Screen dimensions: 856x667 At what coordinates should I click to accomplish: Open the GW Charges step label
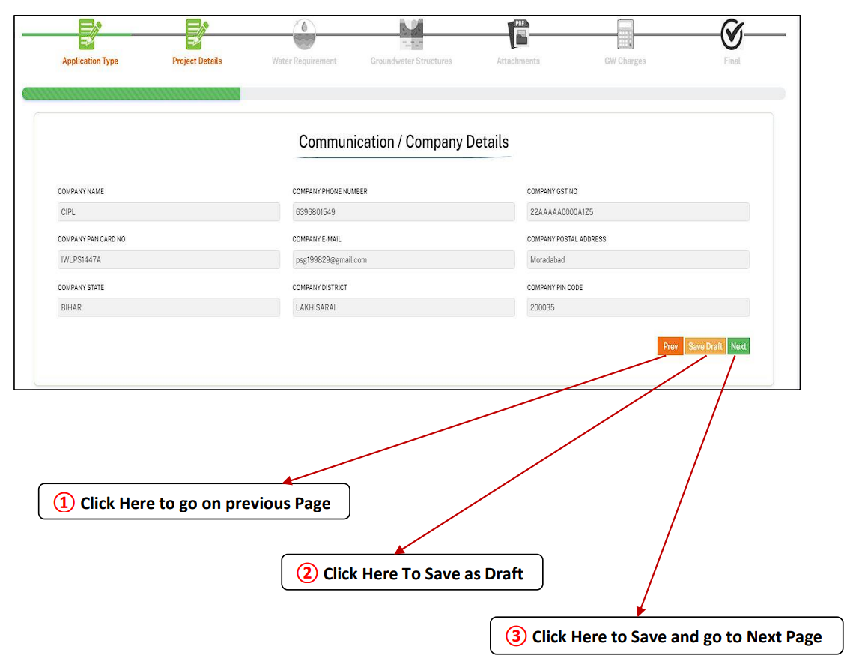pyautogui.click(x=625, y=61)
